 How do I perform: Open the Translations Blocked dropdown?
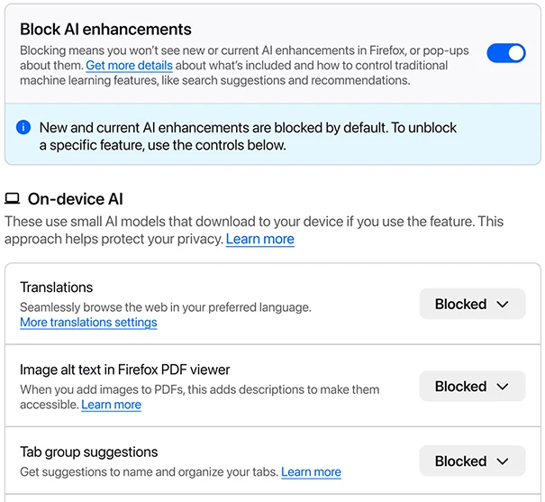472,305
